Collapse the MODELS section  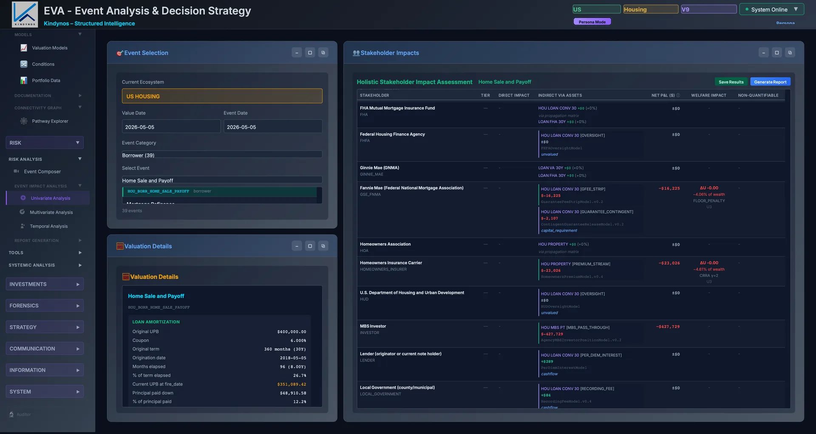[80, 34]
